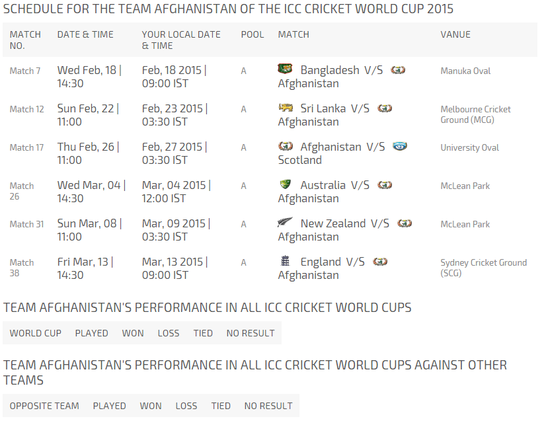This screenshot has width=548, height=421.
Task: Click the Australia team crest icon
Action: 285,184
